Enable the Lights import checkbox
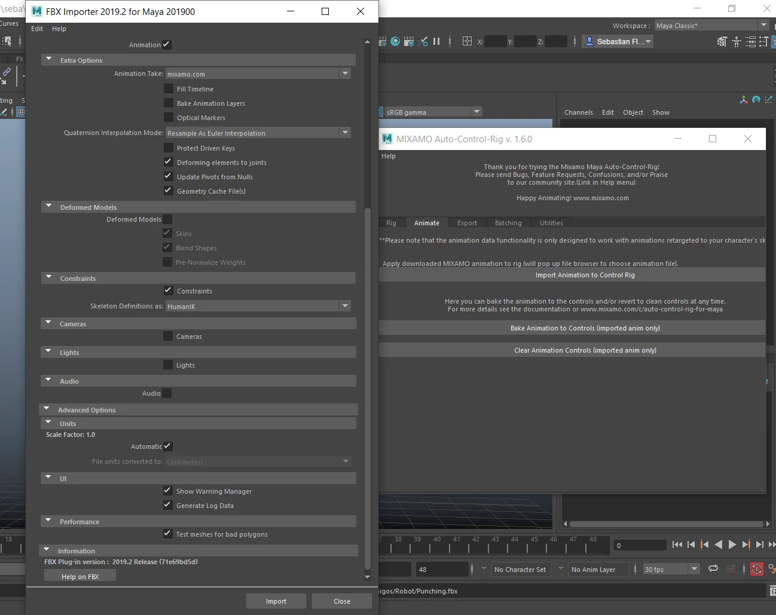This screenshot has width=776, height=615. coord(168,365)
